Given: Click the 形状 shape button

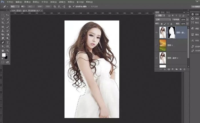Looking at the screenshot, I should click(x=48, y=6).
